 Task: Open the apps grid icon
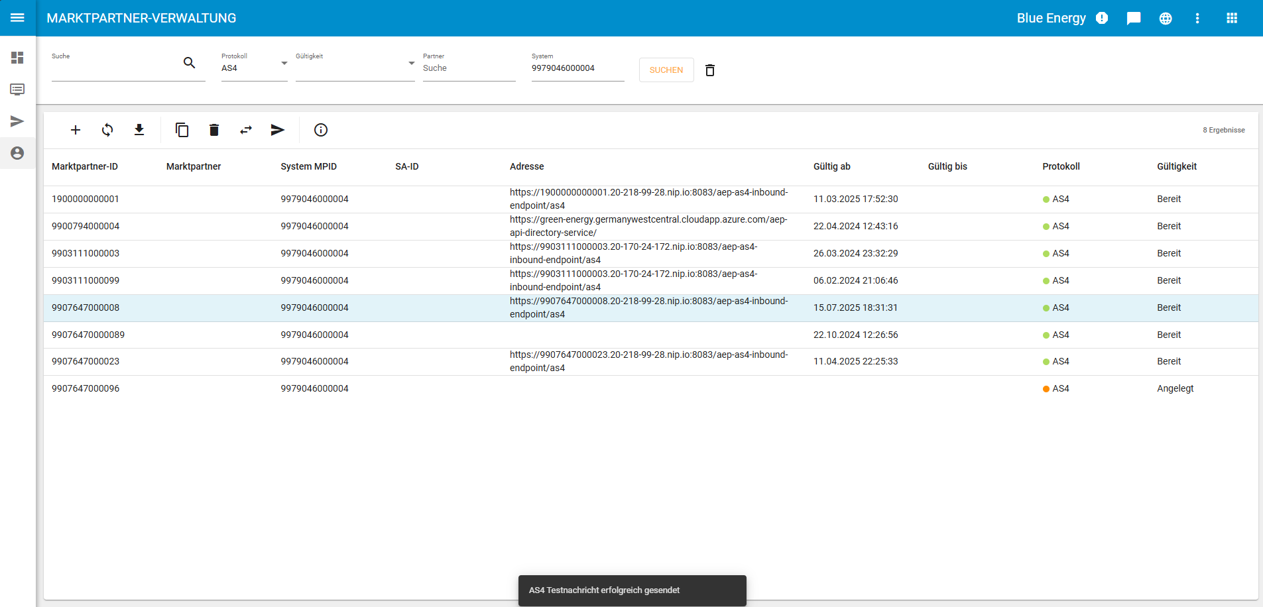coord(1232,19)
